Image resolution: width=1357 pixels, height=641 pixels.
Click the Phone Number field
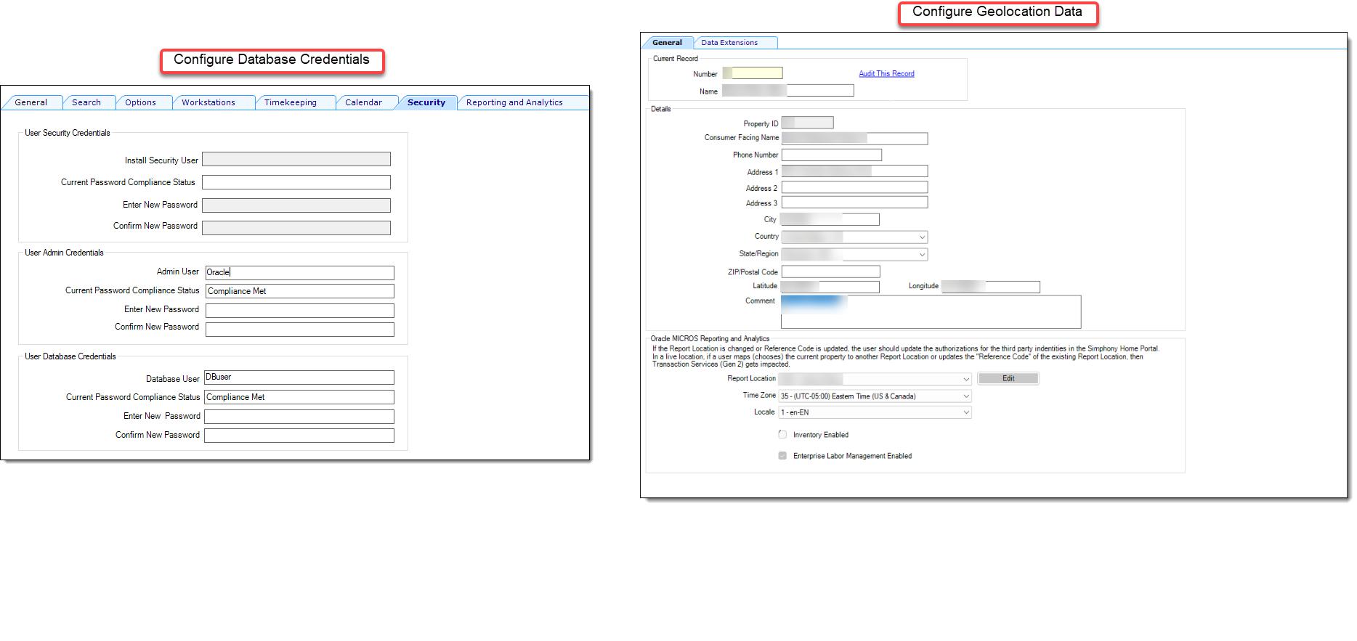832,155
